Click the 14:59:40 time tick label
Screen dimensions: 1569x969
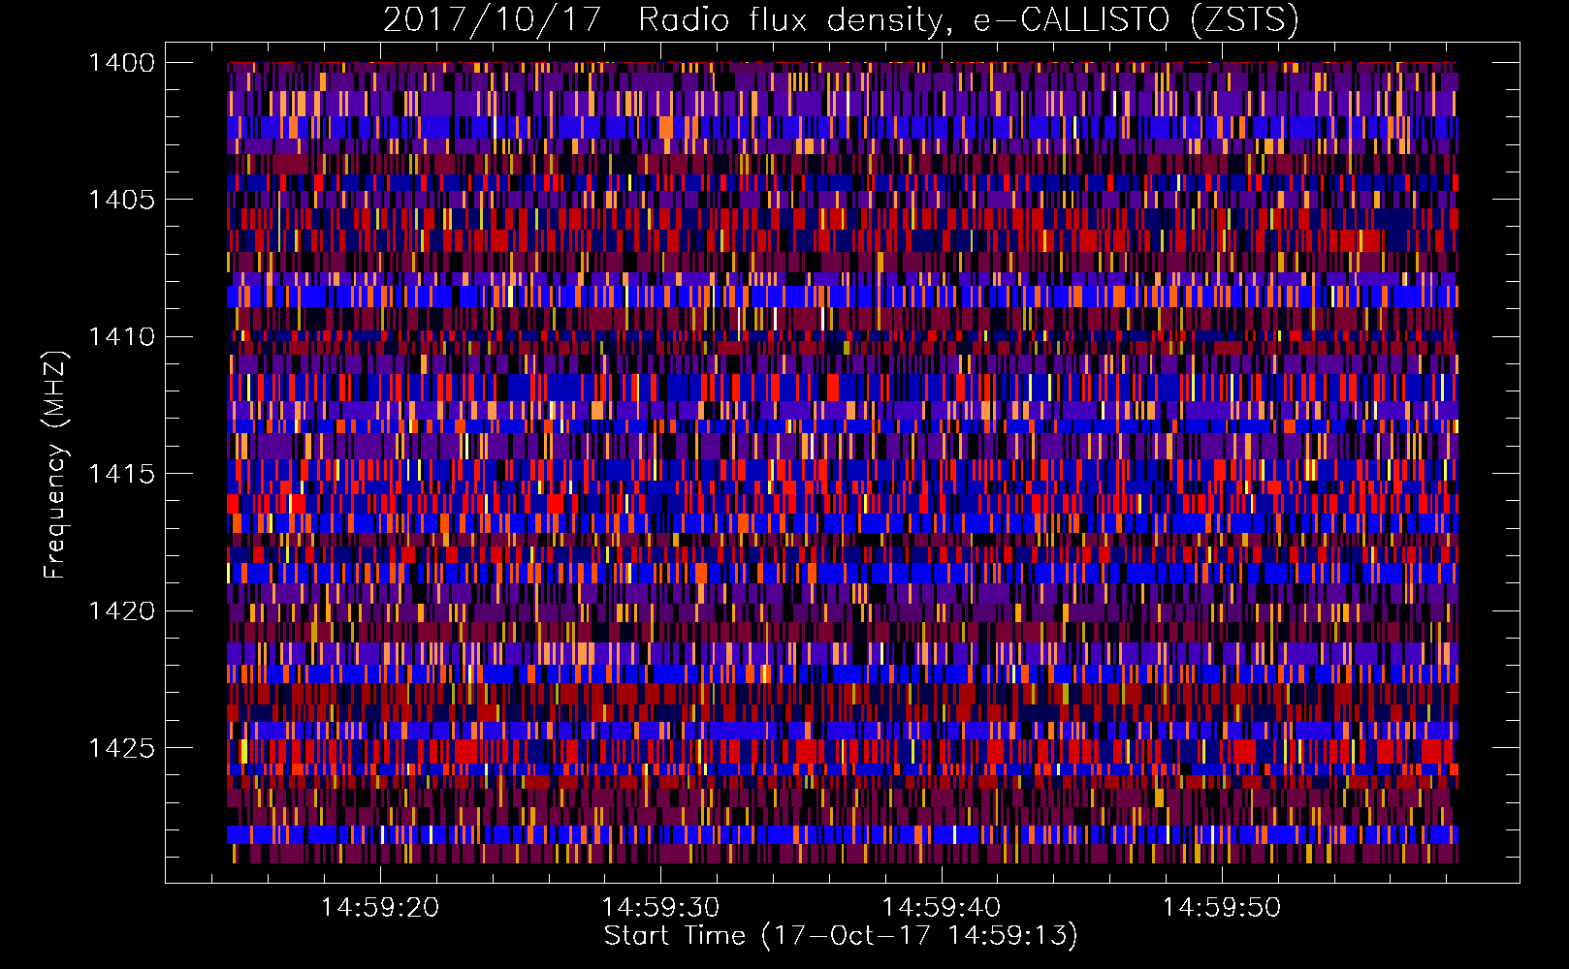pos(941,908)
